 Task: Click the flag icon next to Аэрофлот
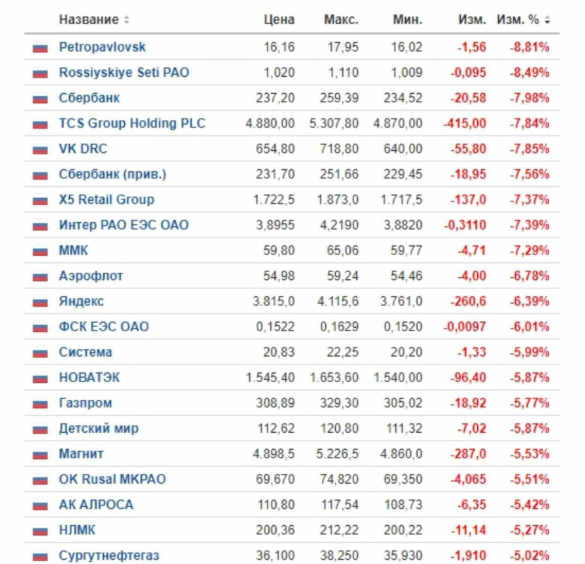click(40, 276)
